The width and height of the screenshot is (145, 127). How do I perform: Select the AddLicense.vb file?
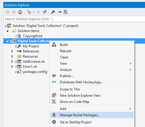(x=34, y=62)
